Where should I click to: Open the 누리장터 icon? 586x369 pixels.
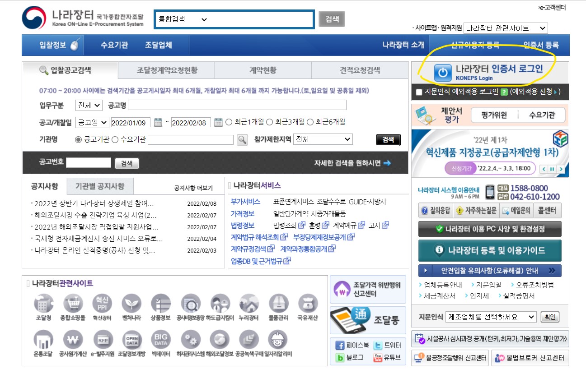(249, 304)
